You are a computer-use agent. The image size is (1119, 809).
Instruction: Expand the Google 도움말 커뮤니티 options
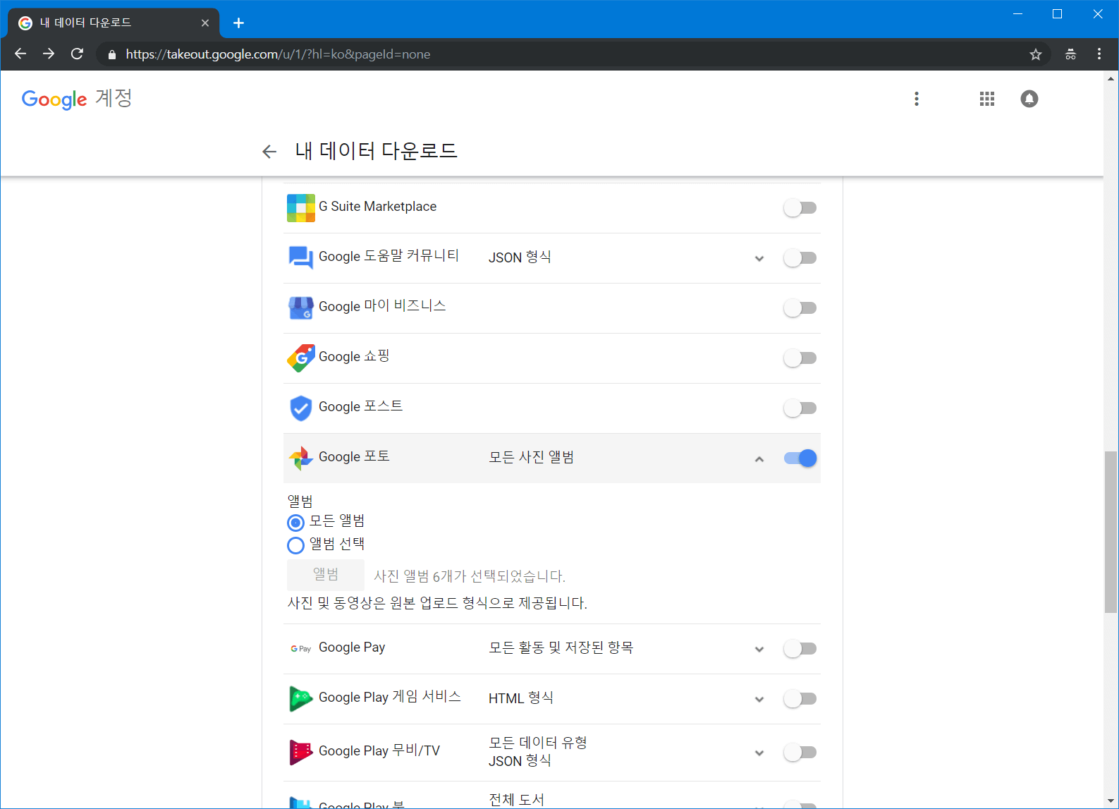759,258
